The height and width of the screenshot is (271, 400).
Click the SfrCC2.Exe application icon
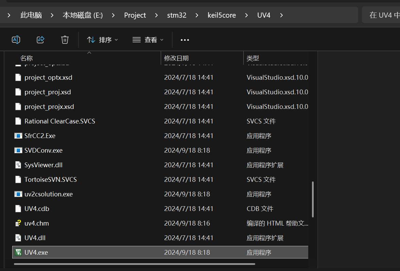click(18, 136)
